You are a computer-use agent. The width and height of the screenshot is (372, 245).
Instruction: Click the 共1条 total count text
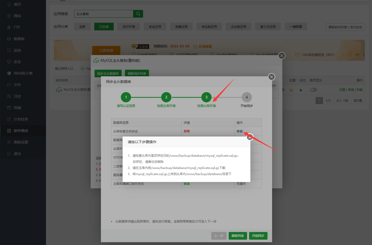pos(358,101)
